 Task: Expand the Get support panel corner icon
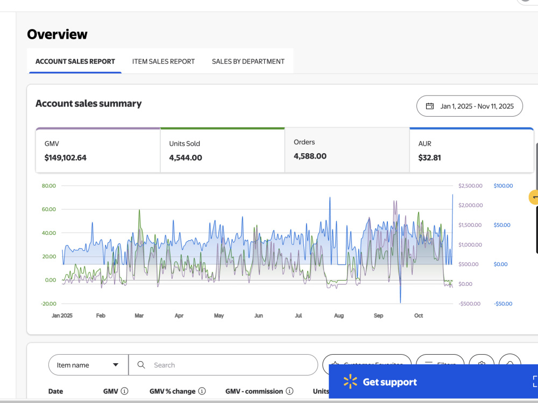(535, 382)
